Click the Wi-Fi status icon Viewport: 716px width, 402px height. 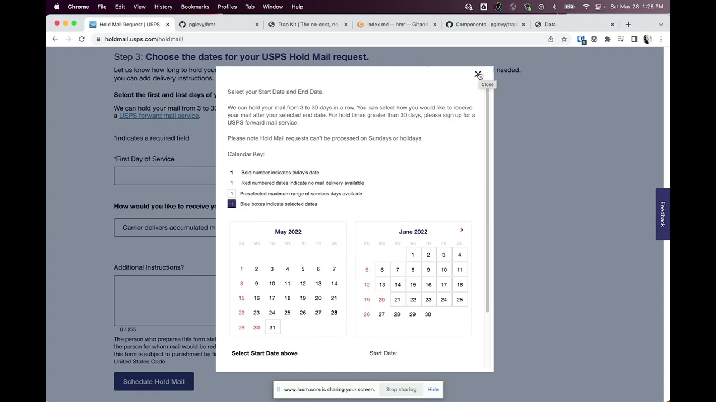click(x=586, y=7)
